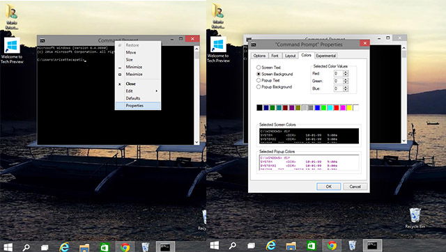Click Command Prompt's scroll-down arrow behind the Properties dialog
Screen dimensions: 446x252
coord(404,141)
